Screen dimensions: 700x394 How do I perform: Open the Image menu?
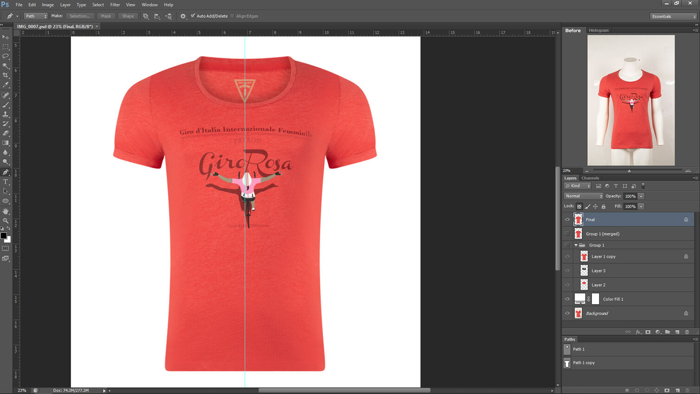tap(48, 5)
